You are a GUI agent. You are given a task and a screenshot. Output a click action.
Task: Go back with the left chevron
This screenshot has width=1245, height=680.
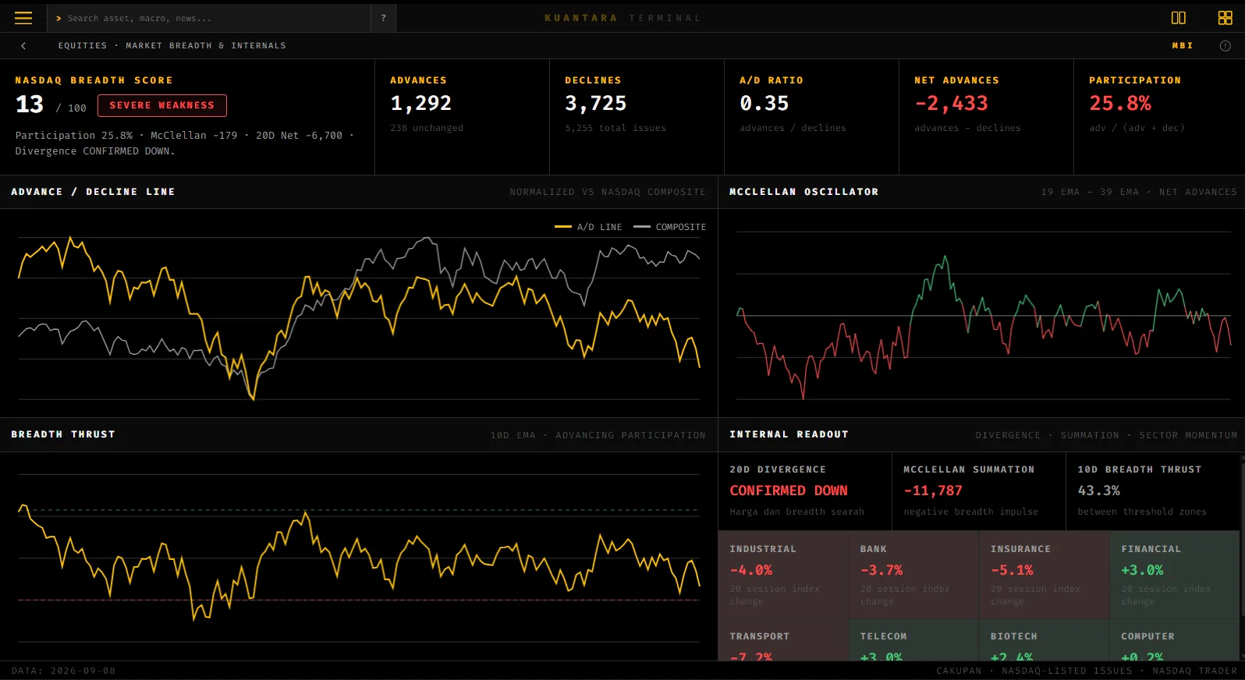(23, 46)
